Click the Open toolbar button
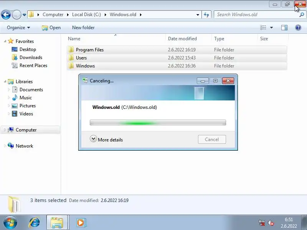Viewport: 307px width, 230px height. [x=51, y=28]
